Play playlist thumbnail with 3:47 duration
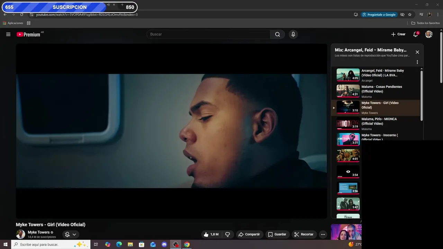The height and width of the screenshot is (249, 443). [x=348, y=204]
